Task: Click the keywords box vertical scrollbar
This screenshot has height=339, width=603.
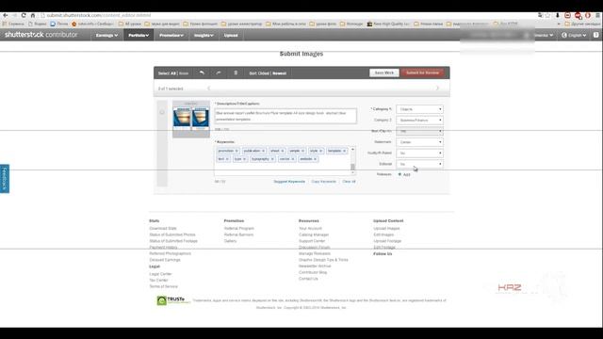Action: click(352, 161)
